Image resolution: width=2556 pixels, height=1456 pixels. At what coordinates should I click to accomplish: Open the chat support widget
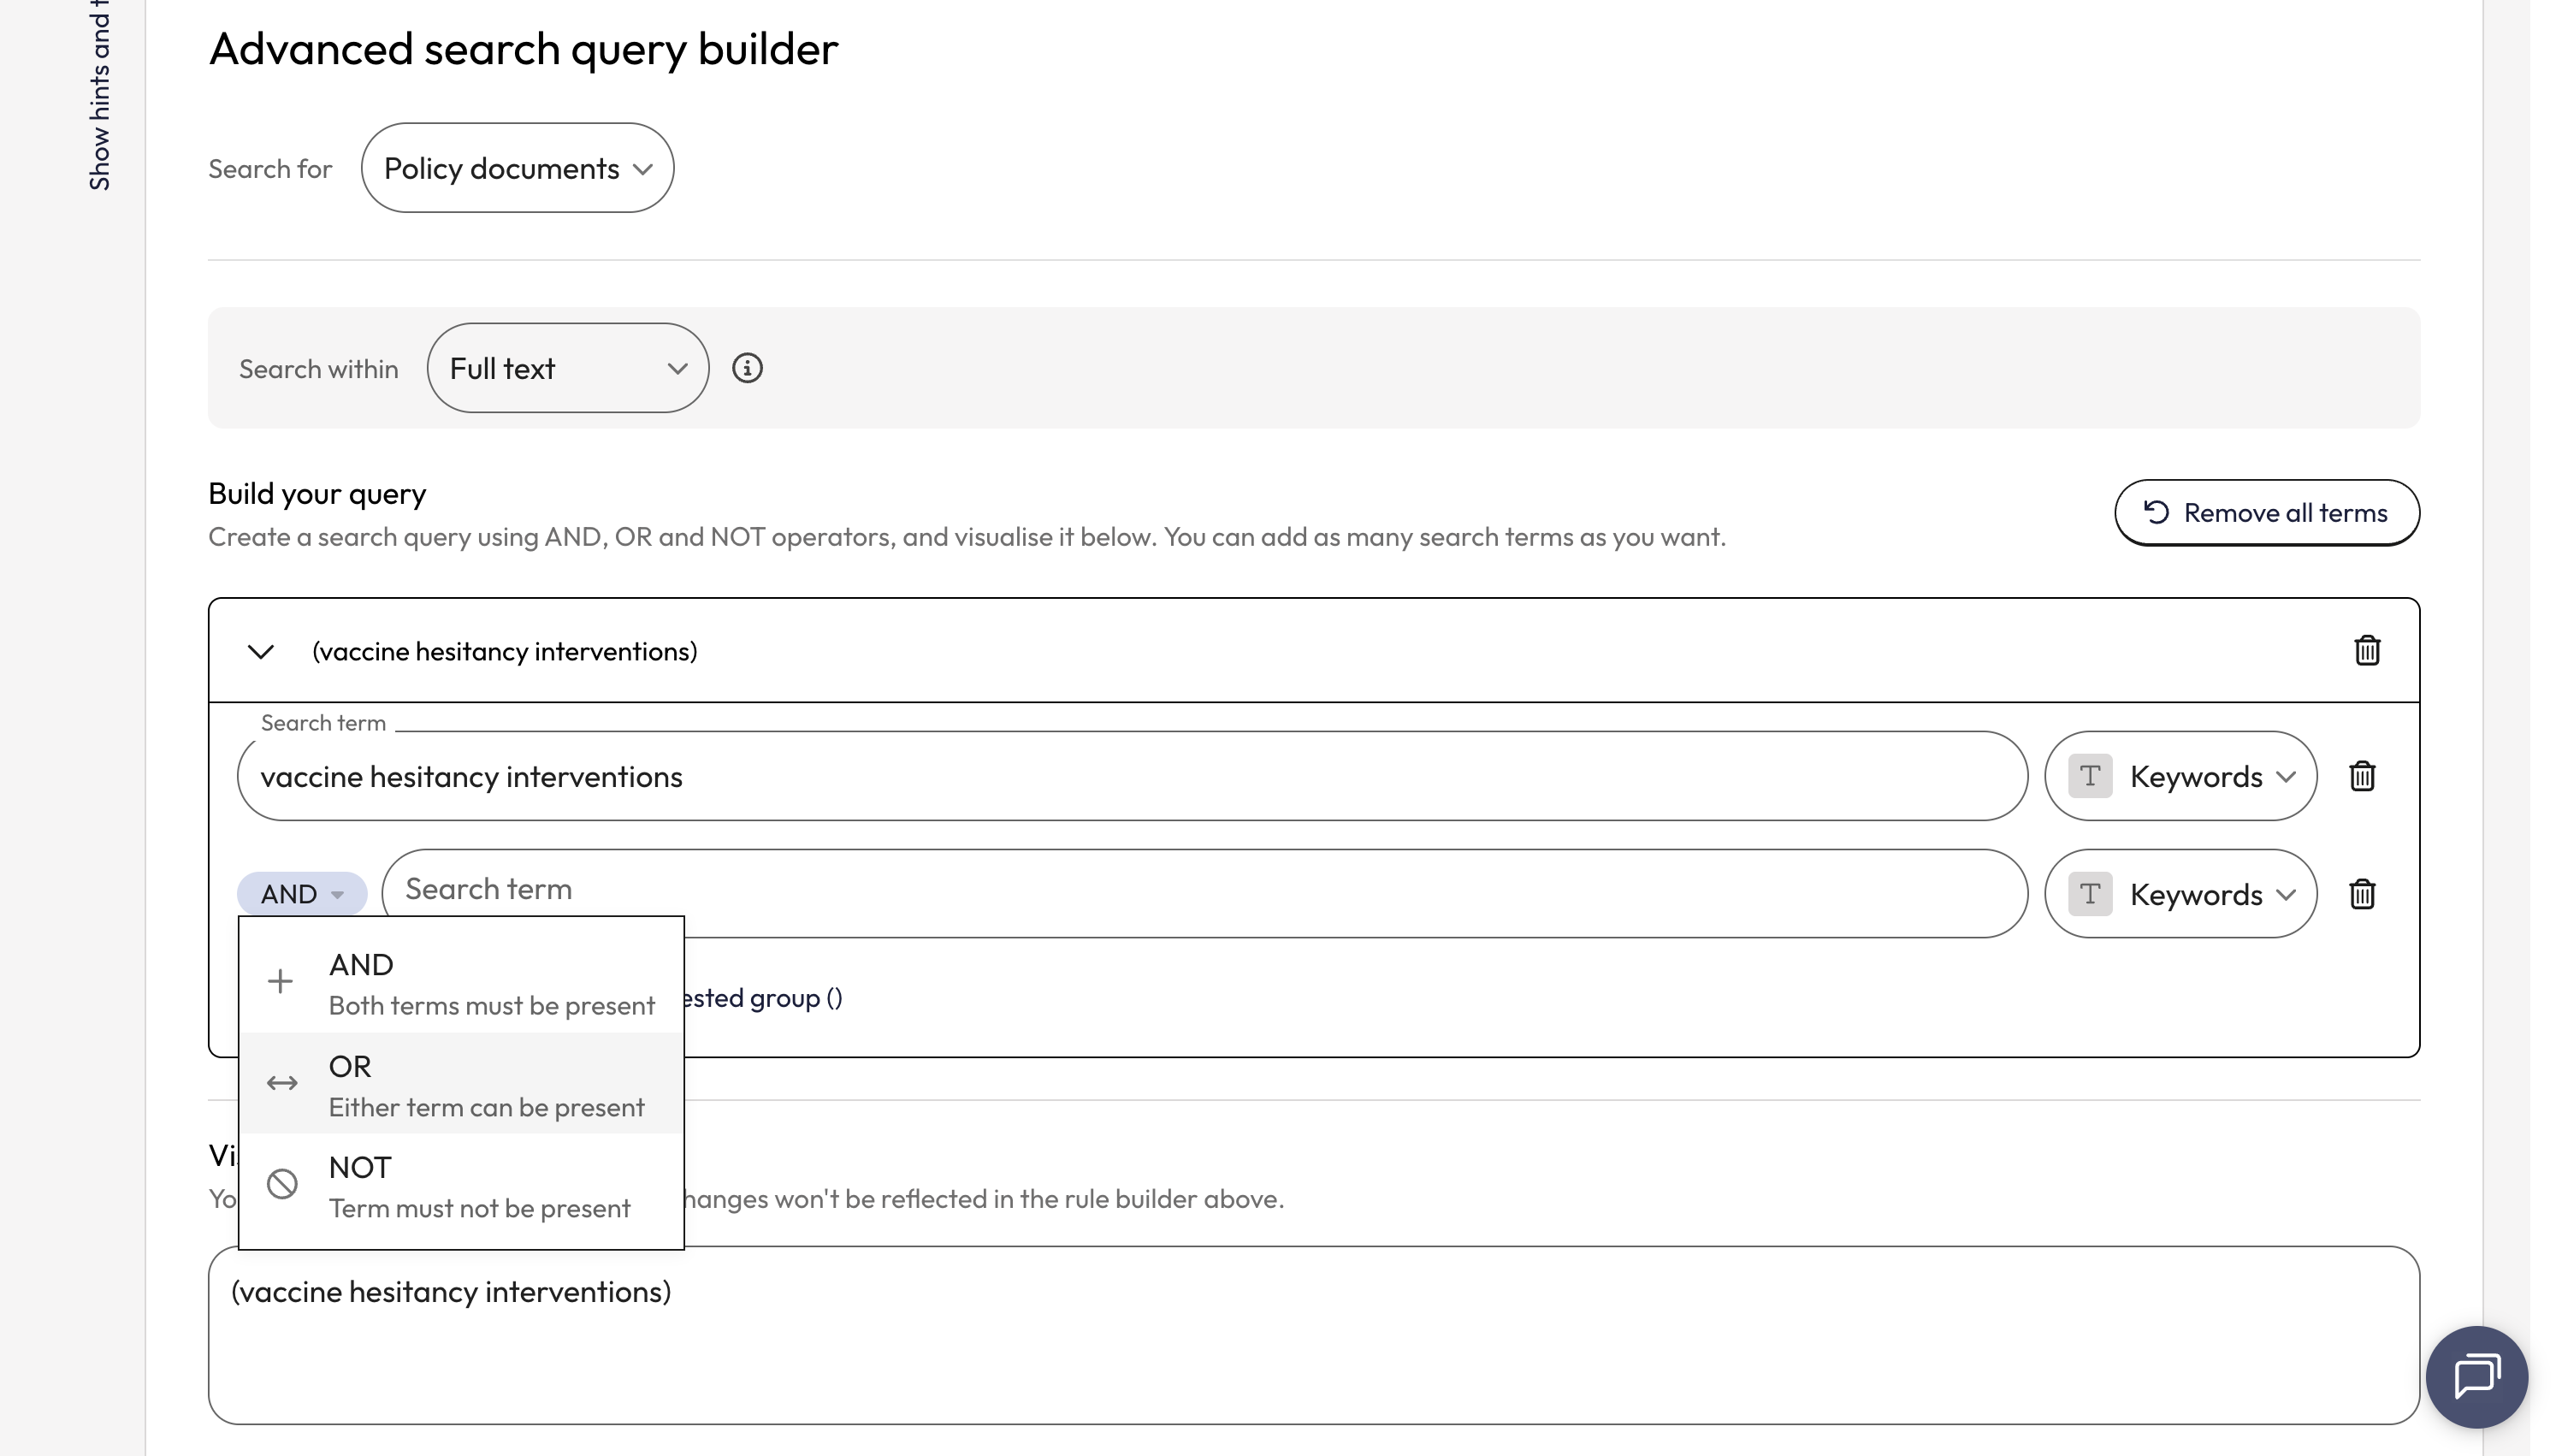click(2476, 1377)
